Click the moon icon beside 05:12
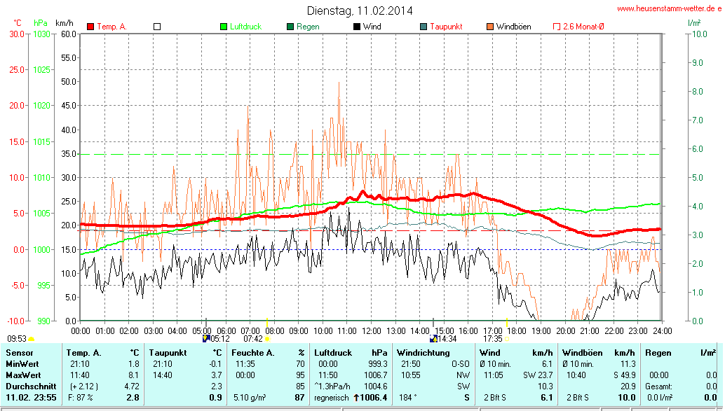The height and width of the screenshot is (411, 725). (206, 338)
